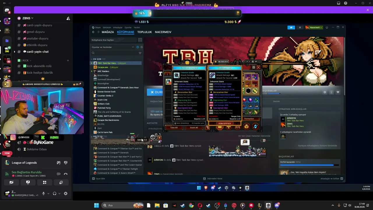Open Oyunlar menu in Steam
Viewport: 373px width, 210px height.
tap(128, 27)
